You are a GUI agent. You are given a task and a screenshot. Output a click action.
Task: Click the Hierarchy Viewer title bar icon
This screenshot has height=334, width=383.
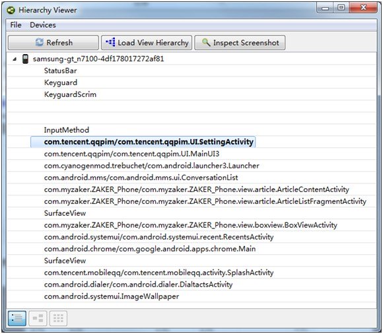coord(11,11)
